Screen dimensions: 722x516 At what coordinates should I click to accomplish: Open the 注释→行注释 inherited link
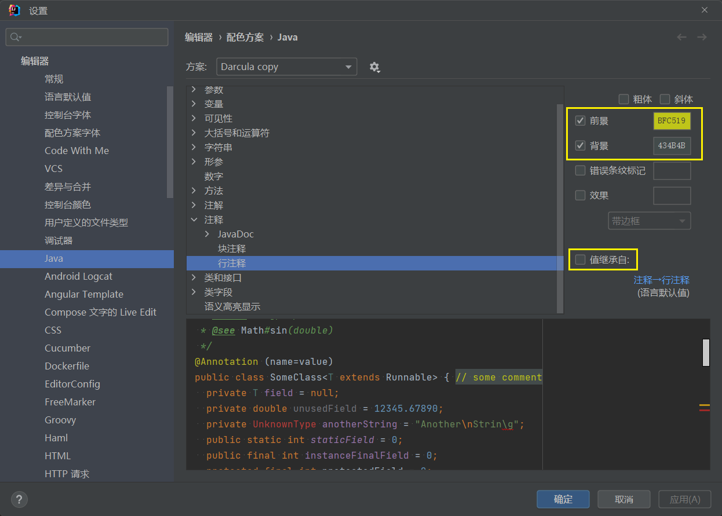661,280
